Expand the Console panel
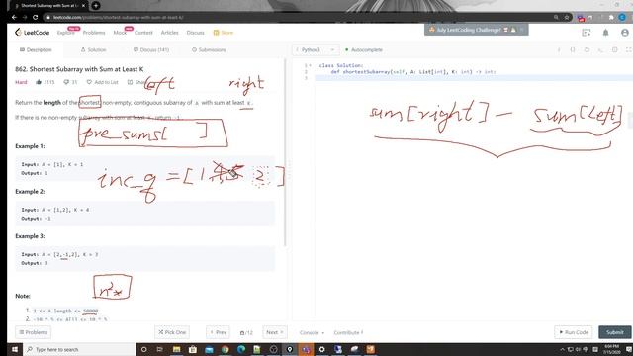This screenshot has width=633, height=356. point(312,332)
